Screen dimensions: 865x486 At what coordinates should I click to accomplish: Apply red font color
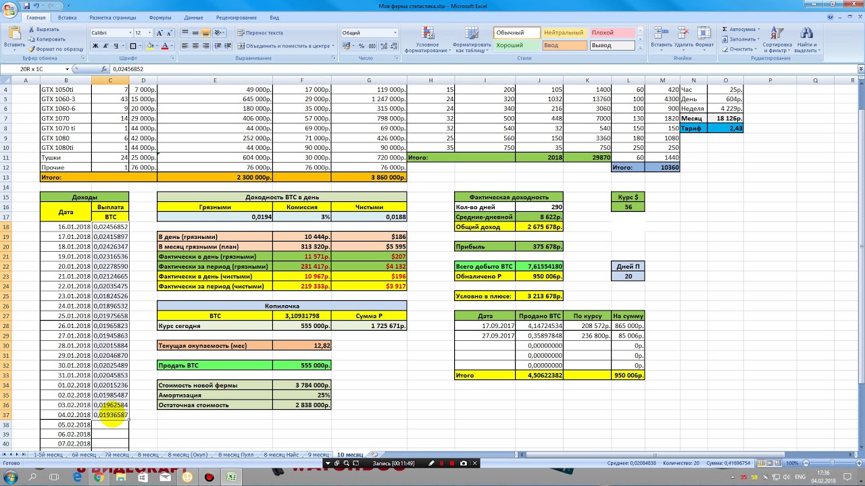[165, 46]
